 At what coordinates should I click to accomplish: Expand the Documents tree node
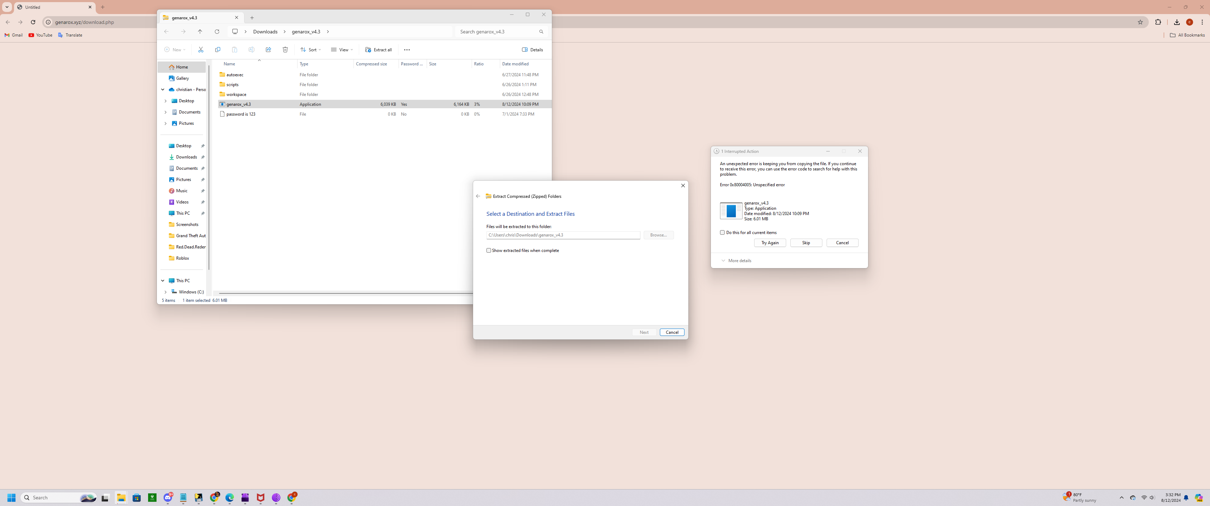pyautogui.click(x=165, y=112)
